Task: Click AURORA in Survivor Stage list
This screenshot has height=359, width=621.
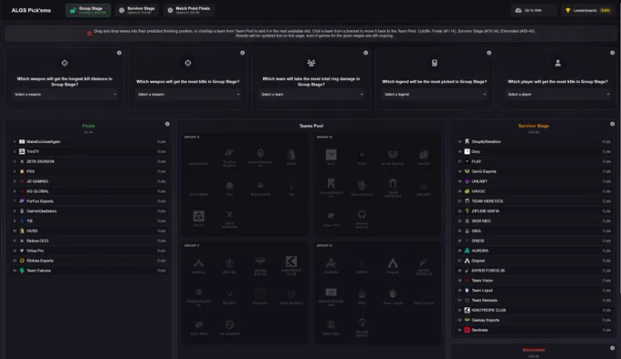Action: [534, 251]
